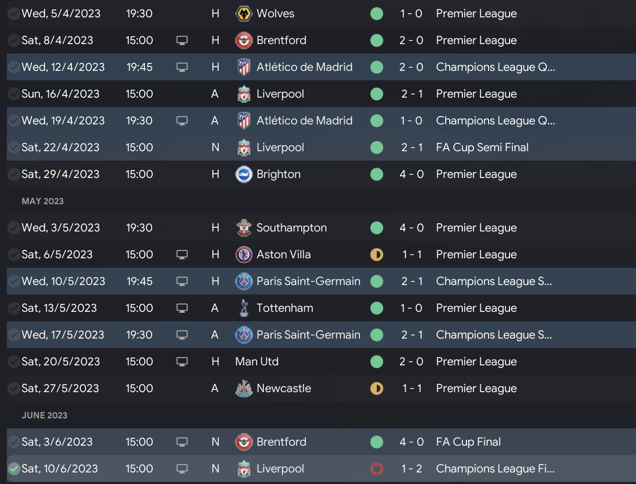Open the FA Cup Semi Final competition link
The height and width of the screenshot is (484, 636).
point(482,148)
